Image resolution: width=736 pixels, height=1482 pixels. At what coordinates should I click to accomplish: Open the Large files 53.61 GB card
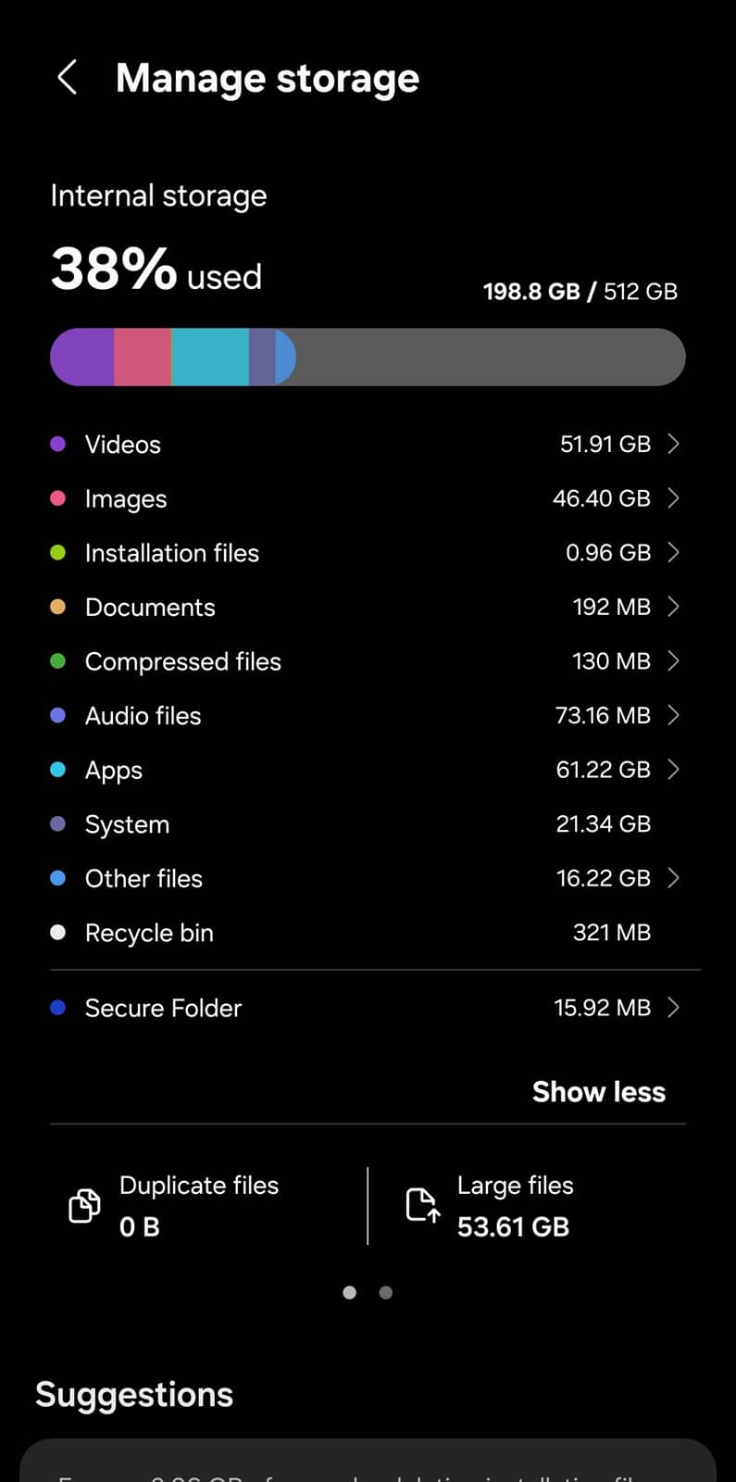pos(514,1206)
